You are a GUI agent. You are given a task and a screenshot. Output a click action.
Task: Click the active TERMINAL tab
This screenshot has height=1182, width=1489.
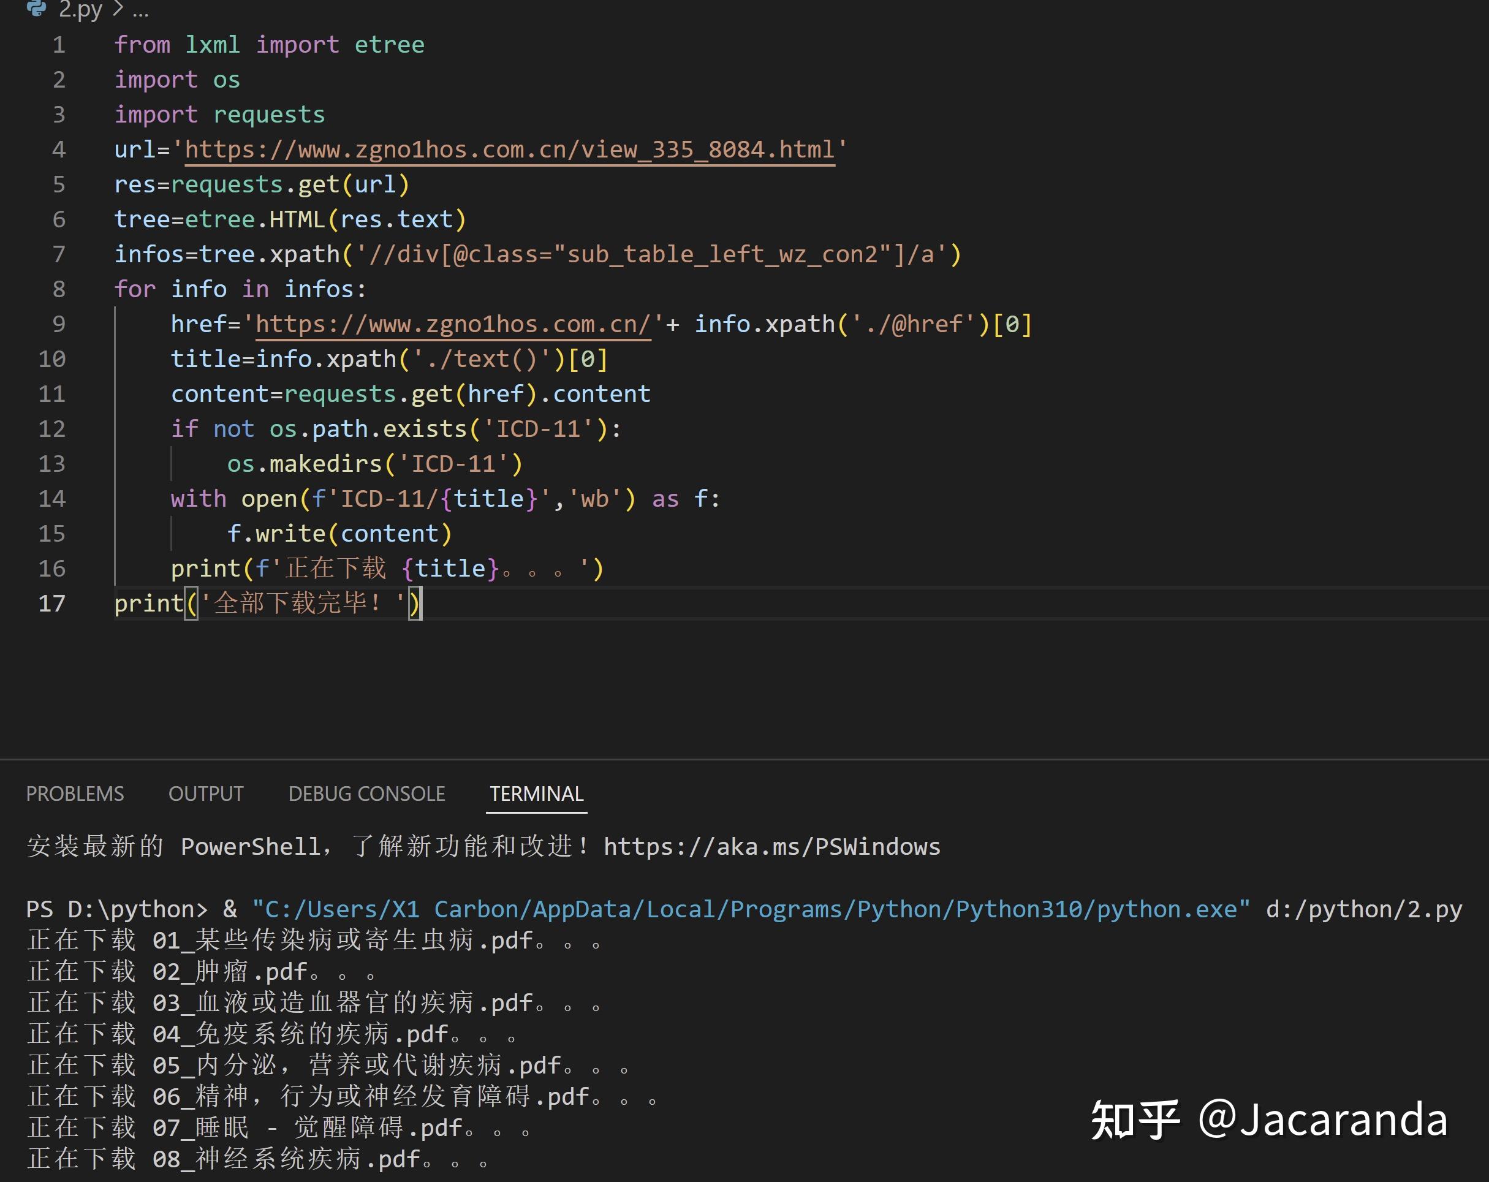536,793
